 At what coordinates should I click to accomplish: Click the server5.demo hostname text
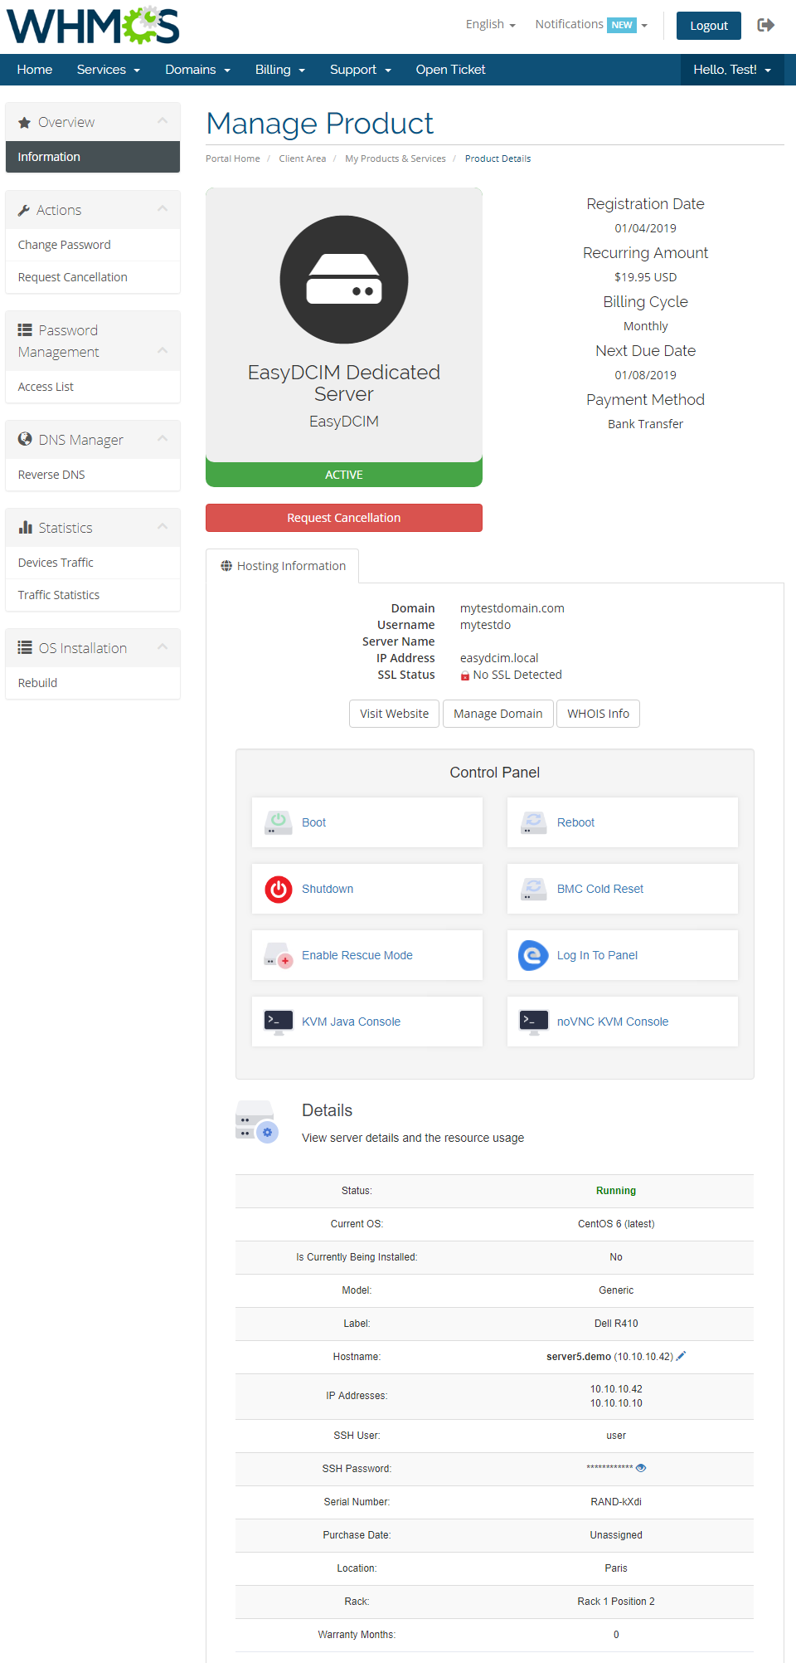click(x=579, y=1357)
